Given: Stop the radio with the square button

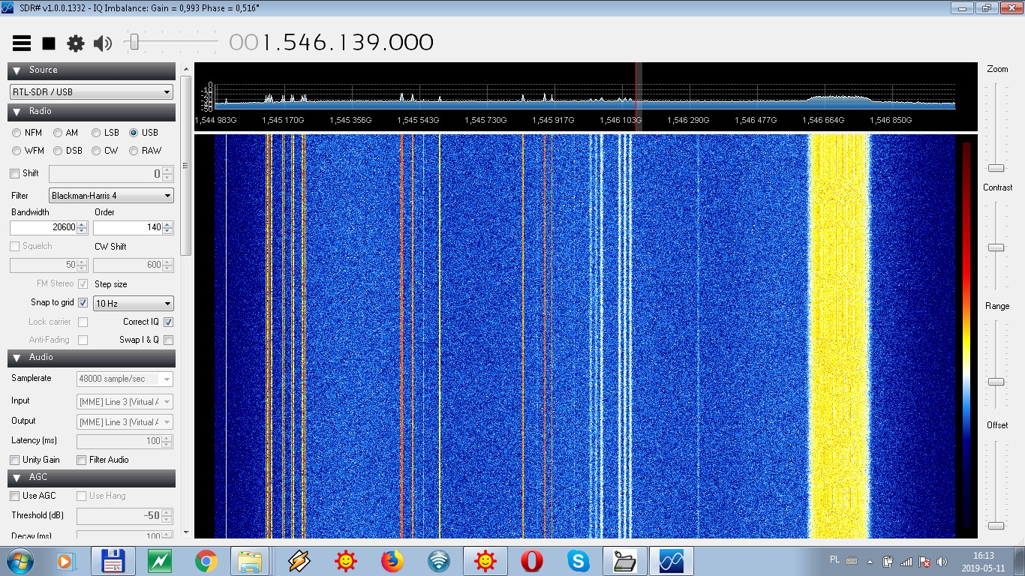Looking at the screenshot, I should tap(49, 43).
